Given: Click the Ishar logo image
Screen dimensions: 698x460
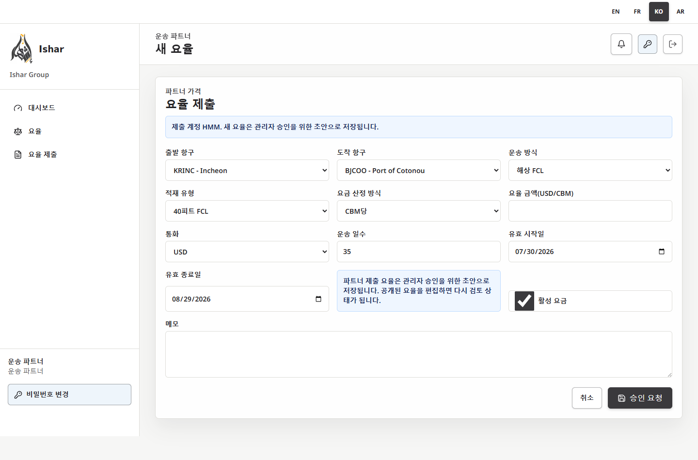Looking at the screenshot, I should 21,49.
